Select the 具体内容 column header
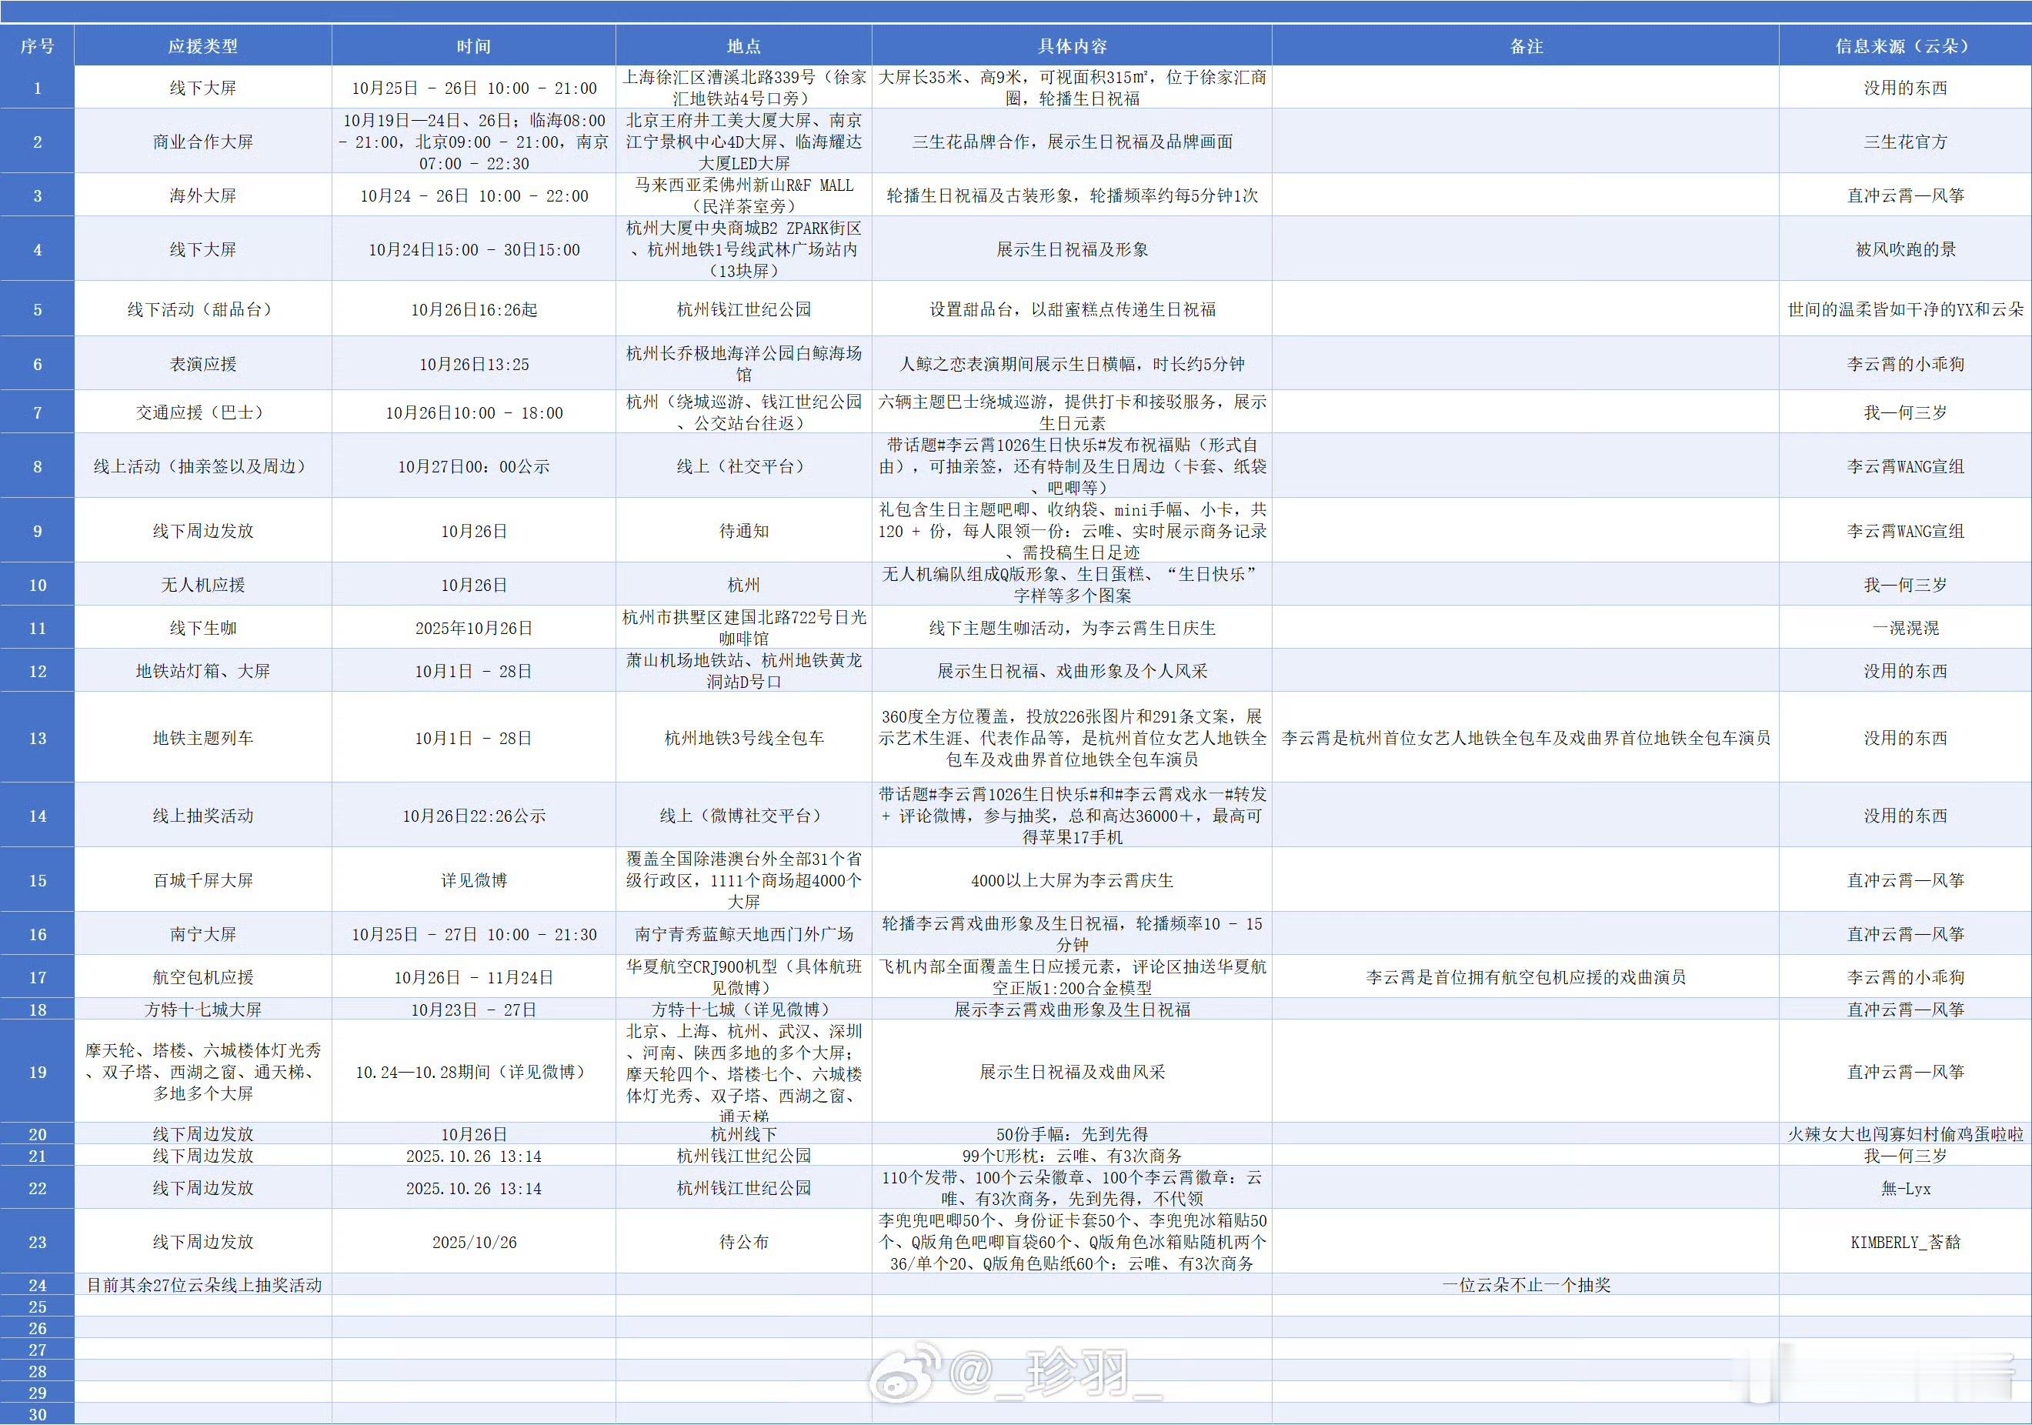 pyautogui.click(x=1072, y=46)
